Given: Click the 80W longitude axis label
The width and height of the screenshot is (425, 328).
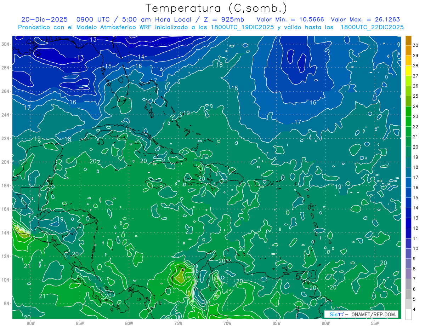Looking at the screenshot, I should point(129,323).
